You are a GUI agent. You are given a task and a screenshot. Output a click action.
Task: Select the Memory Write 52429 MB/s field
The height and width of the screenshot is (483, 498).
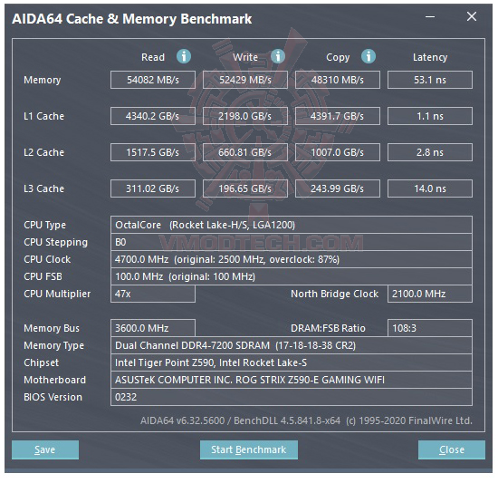tap(245, 80)
